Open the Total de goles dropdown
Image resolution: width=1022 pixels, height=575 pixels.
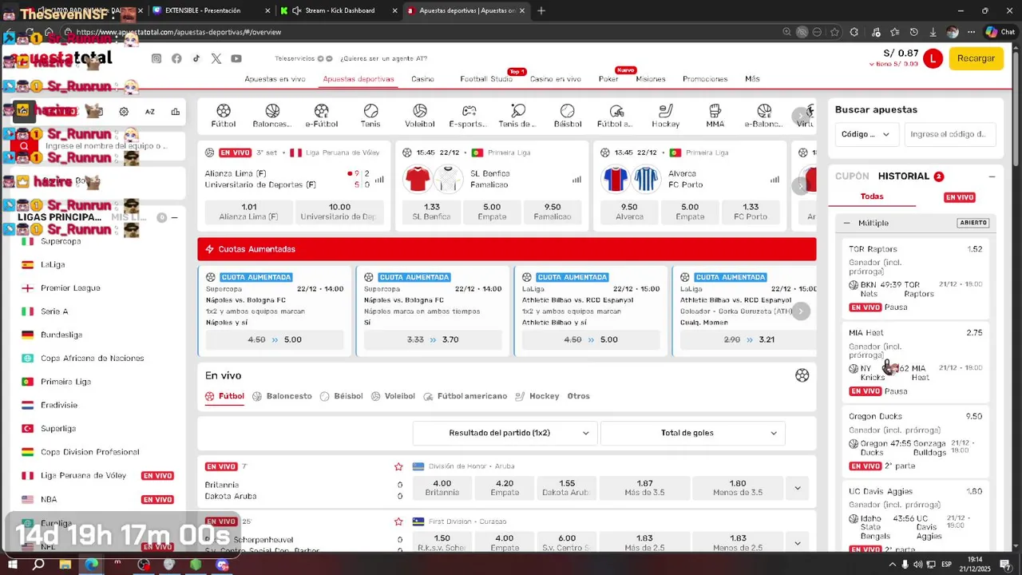click(692, 433)
